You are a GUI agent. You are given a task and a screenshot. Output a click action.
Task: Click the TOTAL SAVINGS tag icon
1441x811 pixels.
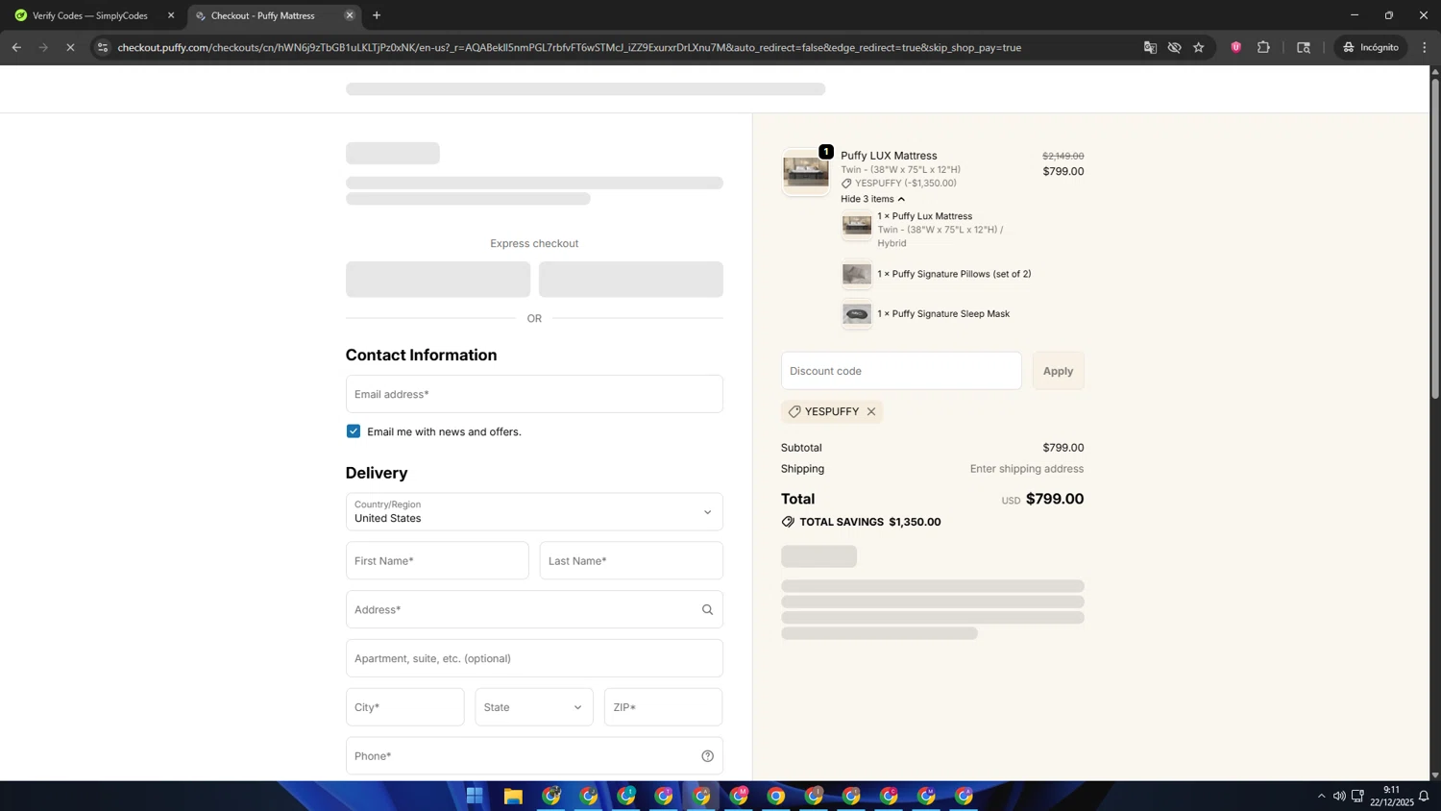tap(788, 522)
